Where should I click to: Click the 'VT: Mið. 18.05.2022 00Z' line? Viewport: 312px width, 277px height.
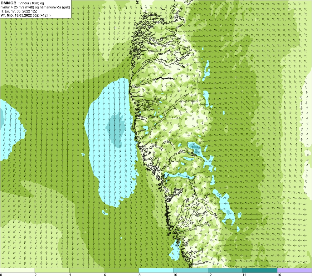[x=20, y=15]
